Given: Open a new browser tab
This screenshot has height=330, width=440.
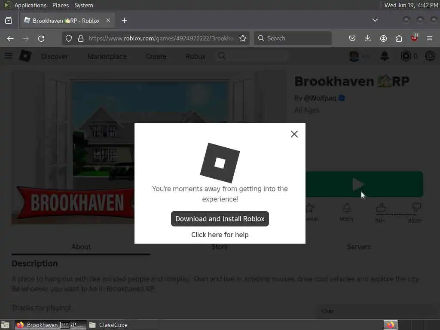Looking at the screenshot, I should 124,21.
